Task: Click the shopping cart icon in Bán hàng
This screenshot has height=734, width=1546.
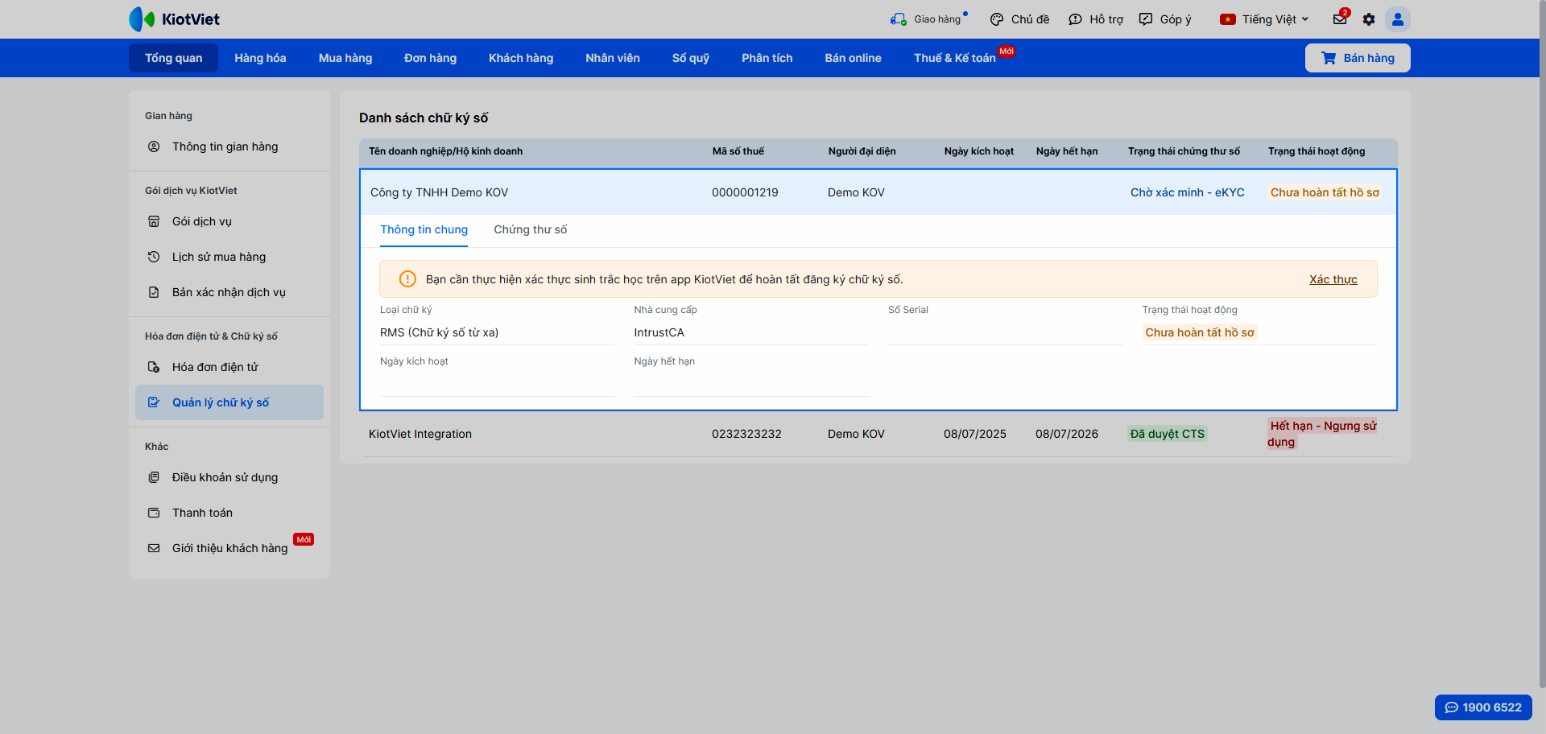Action: tap(1329, 58)
